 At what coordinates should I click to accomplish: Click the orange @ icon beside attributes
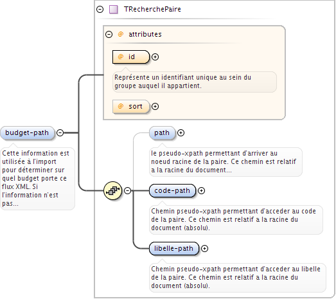coord(121,34)
